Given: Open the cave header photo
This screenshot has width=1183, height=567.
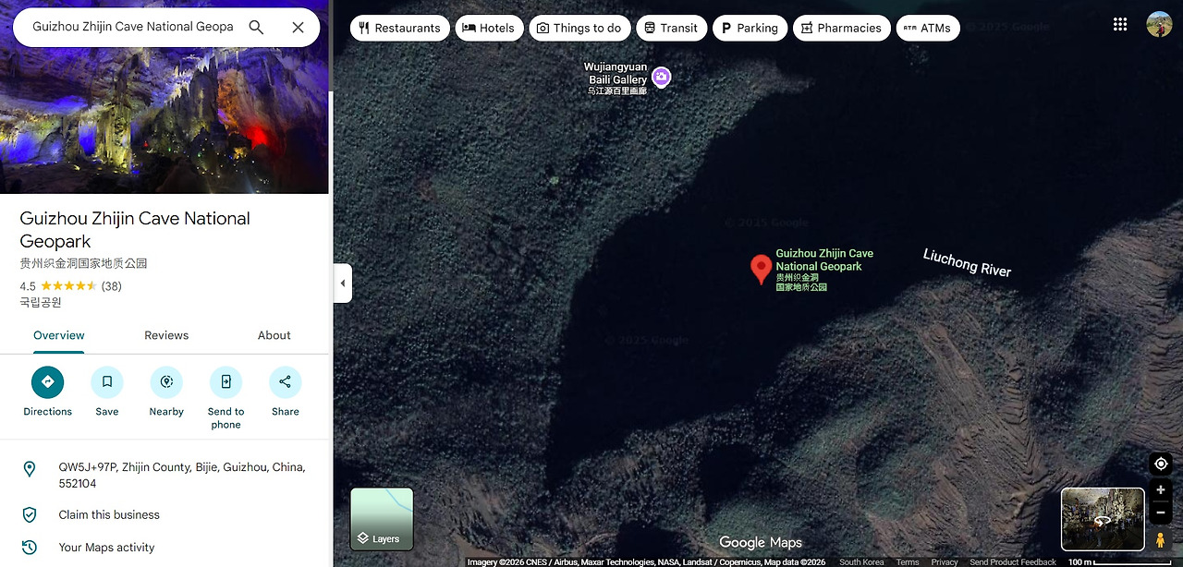Looking at the screenshot, I should tap(165, 120).
